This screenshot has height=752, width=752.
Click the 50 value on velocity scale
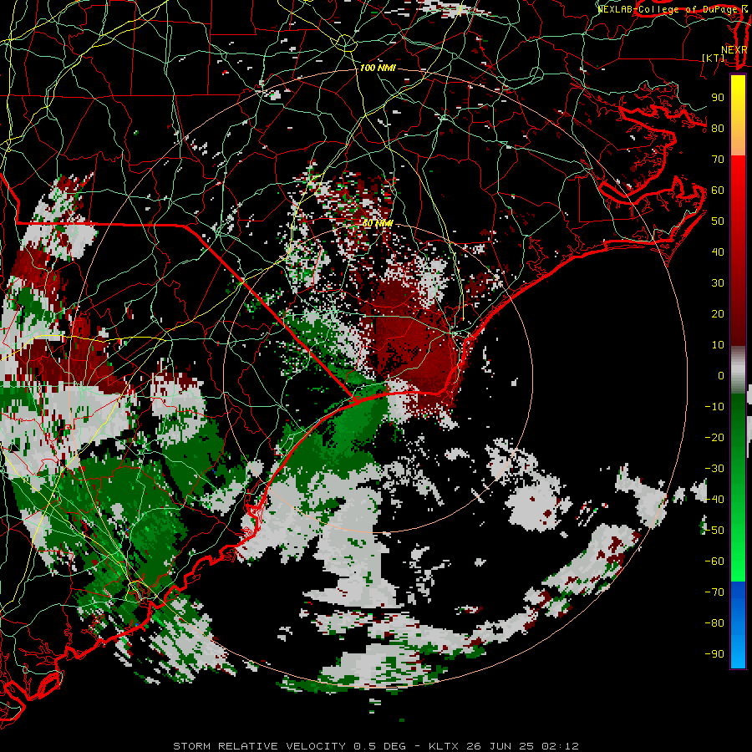click(718, 221)
